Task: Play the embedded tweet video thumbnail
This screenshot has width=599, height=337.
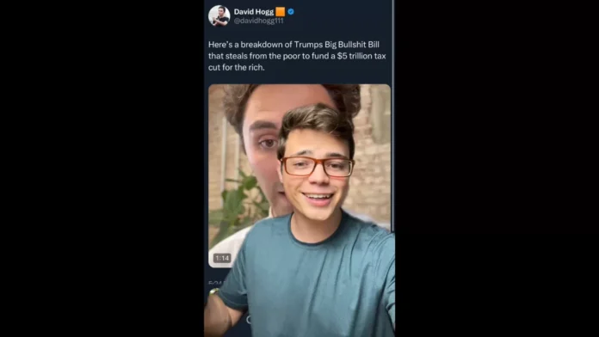Action: pos(299,175)
